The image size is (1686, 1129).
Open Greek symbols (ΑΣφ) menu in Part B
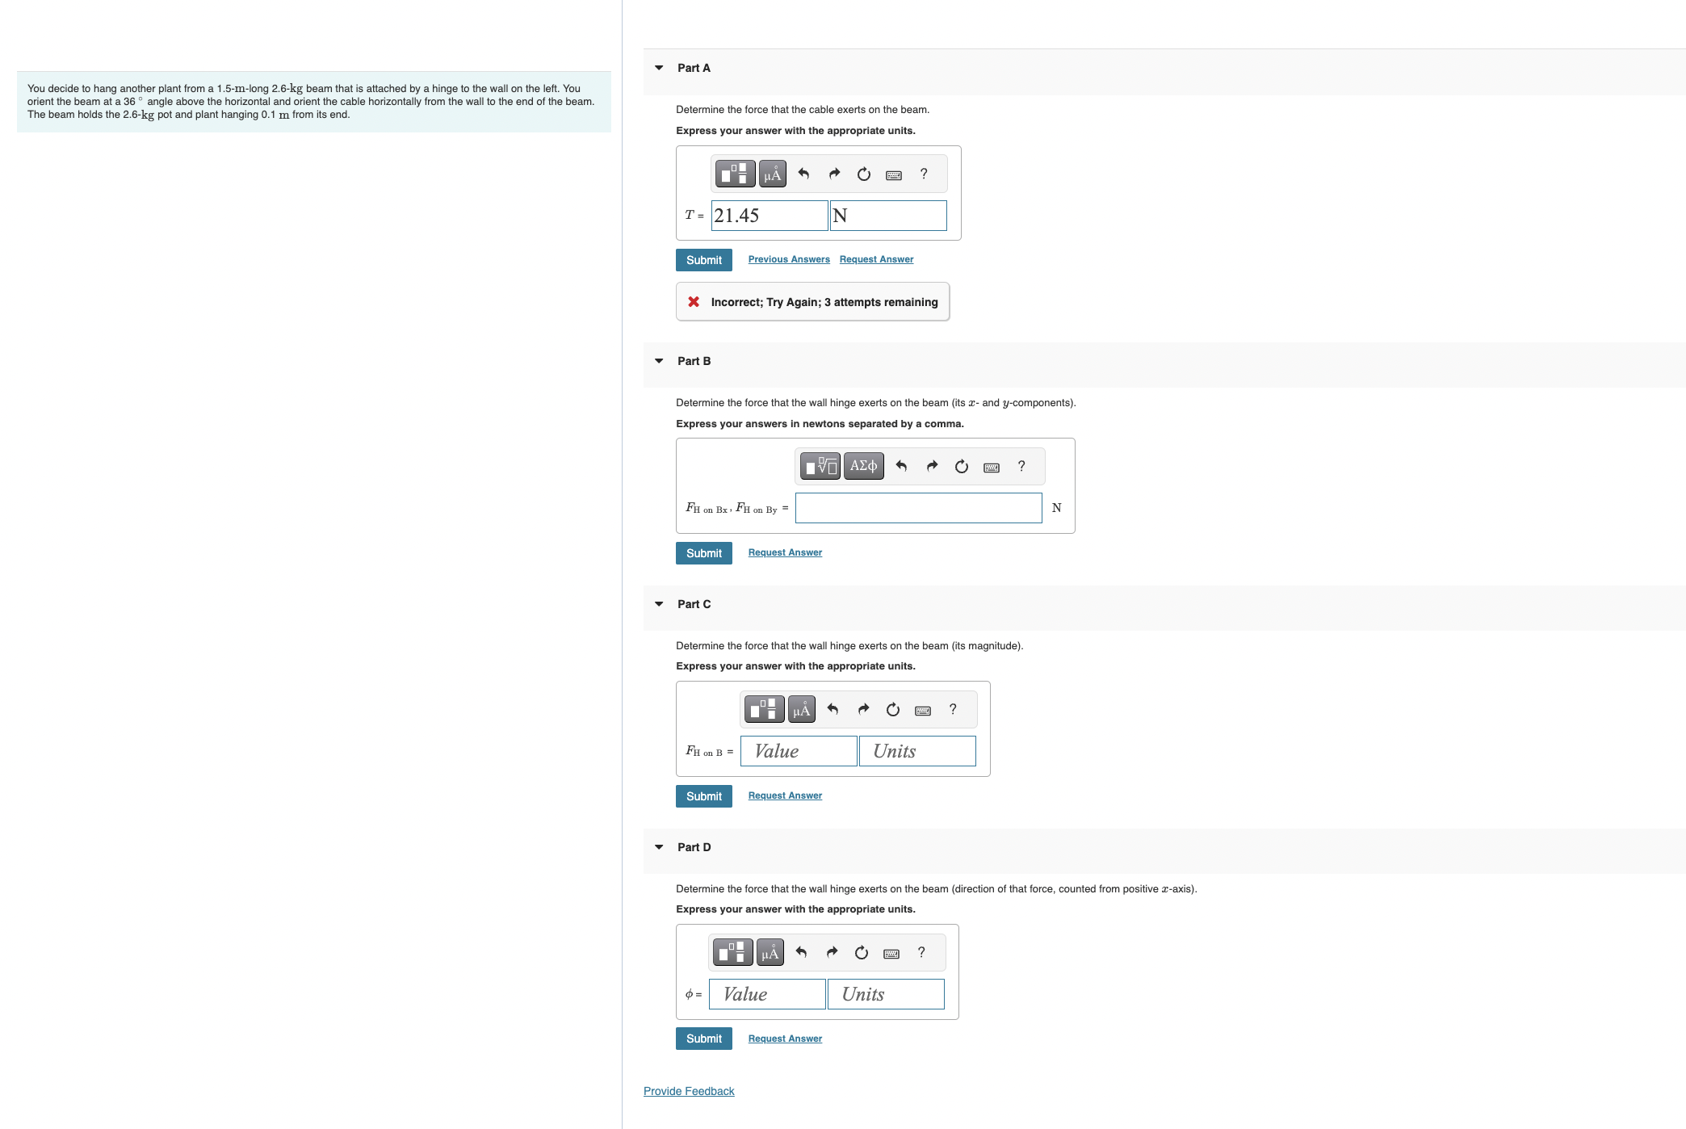click(863, 466)
